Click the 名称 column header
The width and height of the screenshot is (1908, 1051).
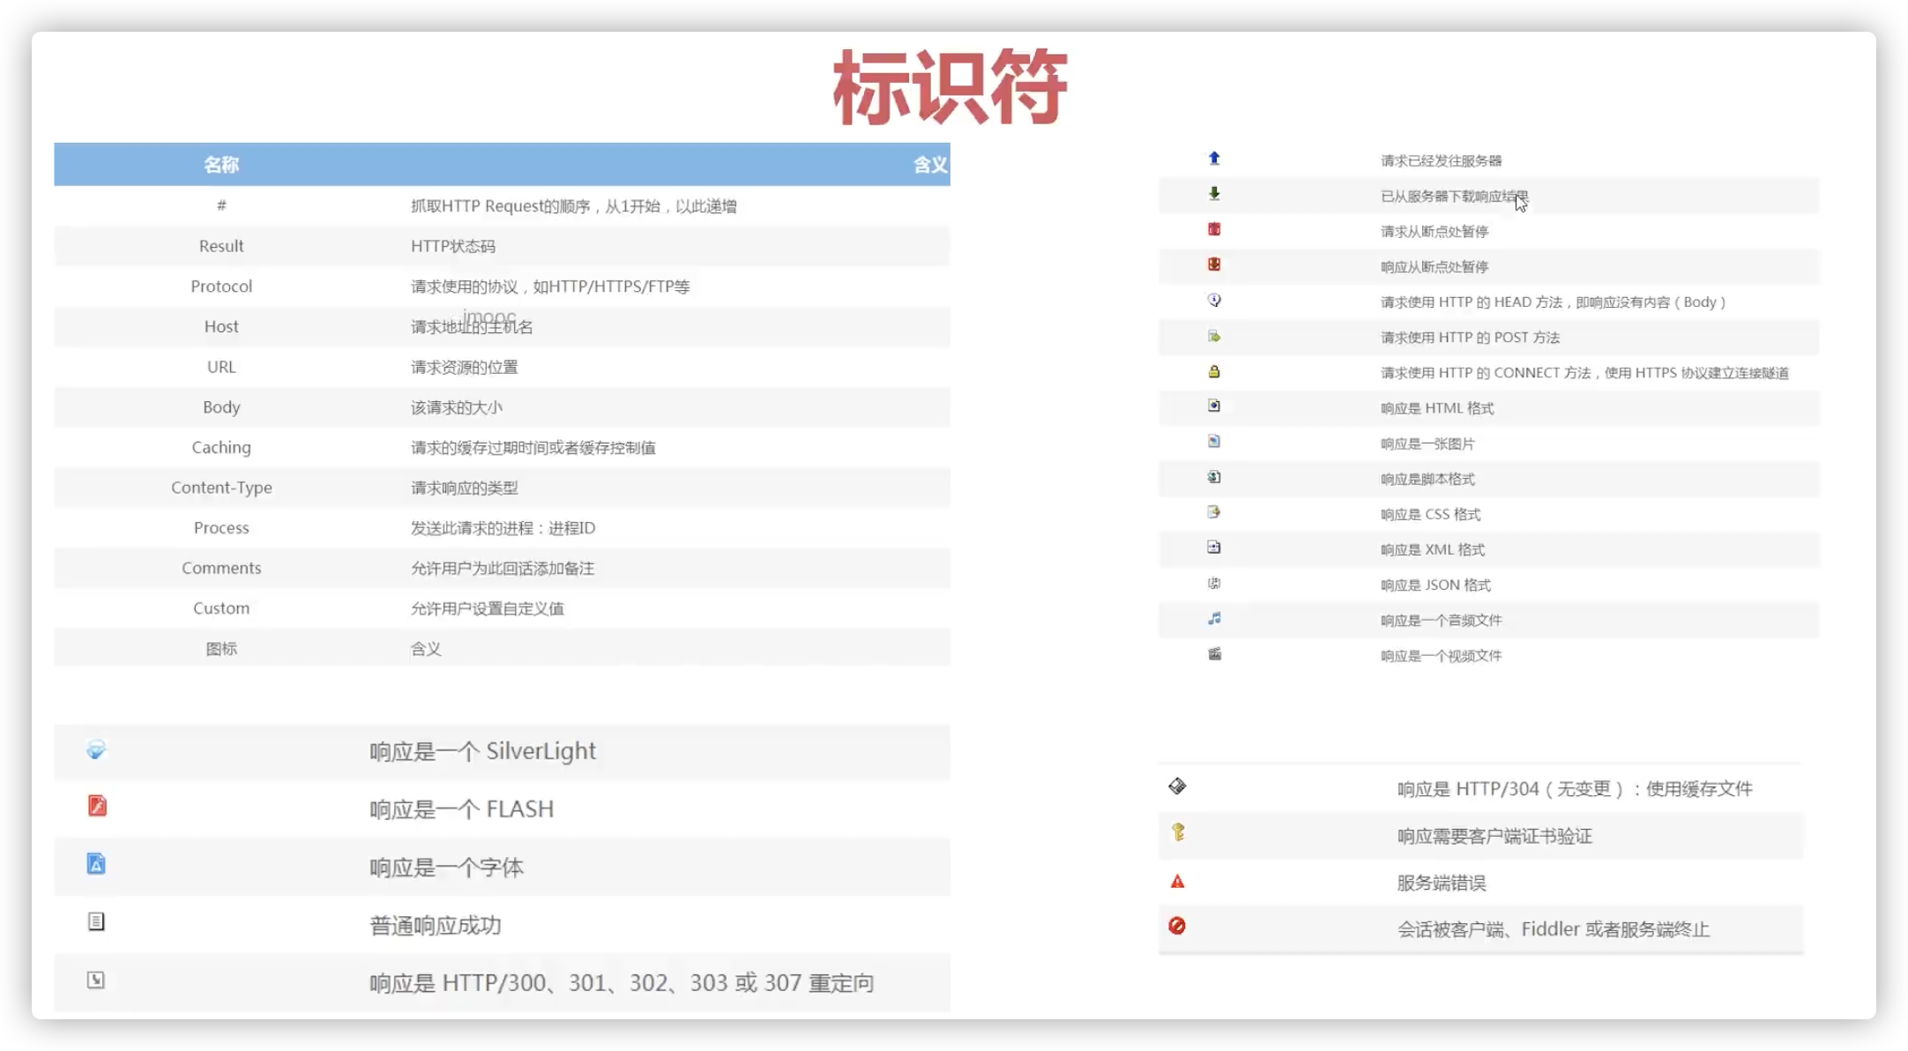(221, 165)
